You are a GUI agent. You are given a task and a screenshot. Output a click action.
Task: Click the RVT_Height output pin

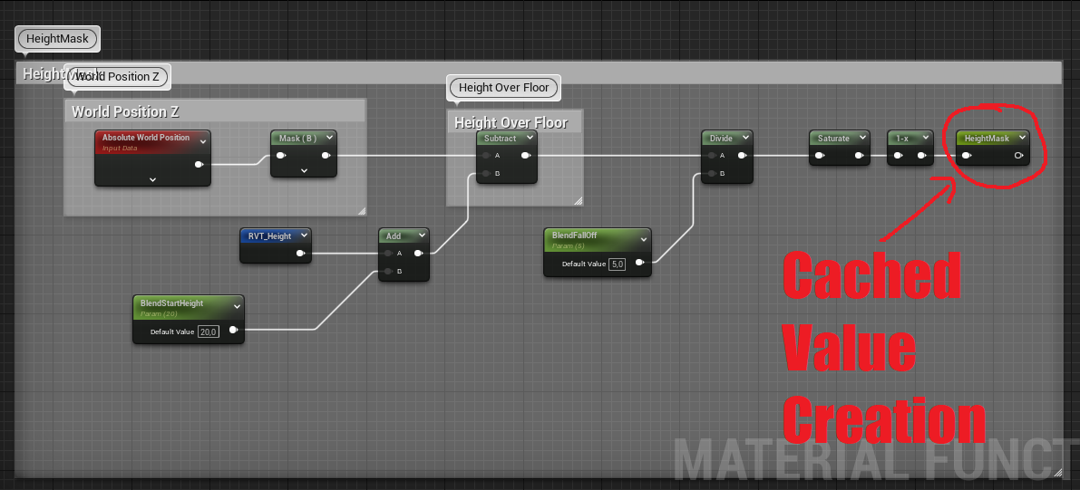pos(300,254)
